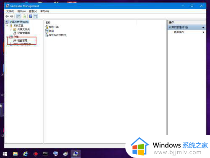Click the 服务和应用程序 icon in left tree

pos(11,44)
